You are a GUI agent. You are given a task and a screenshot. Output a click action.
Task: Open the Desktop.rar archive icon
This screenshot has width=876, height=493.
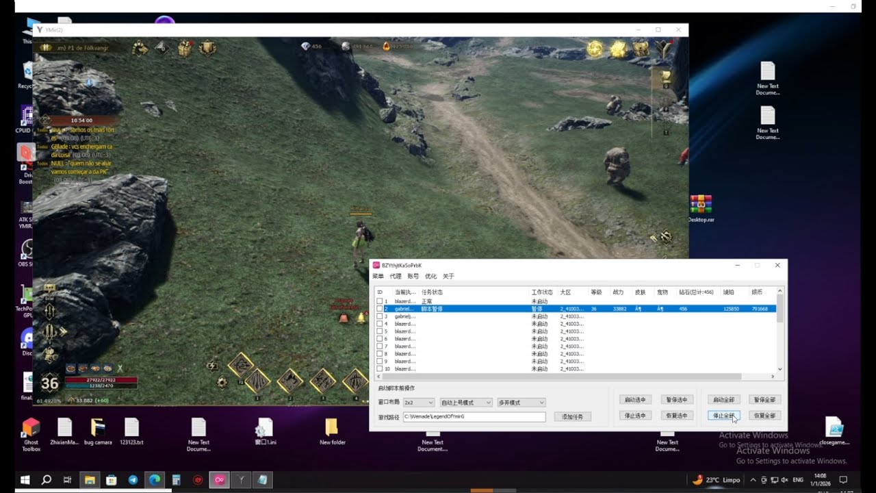click(701, 209)
